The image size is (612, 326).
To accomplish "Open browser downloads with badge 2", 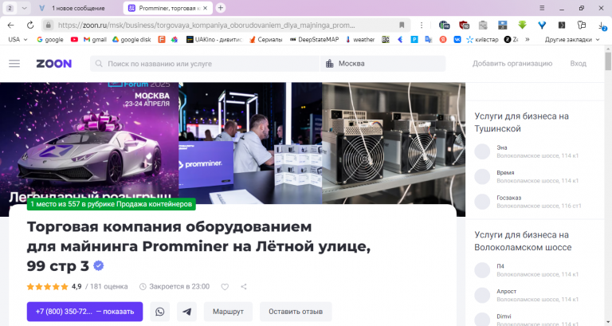I will point(602,26).
